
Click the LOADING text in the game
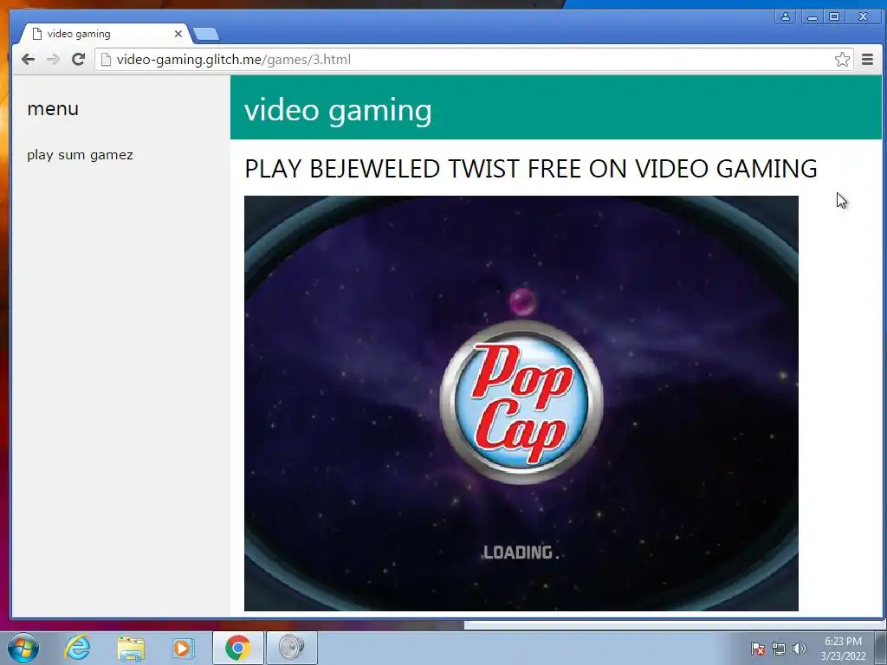tap(521, 552)
